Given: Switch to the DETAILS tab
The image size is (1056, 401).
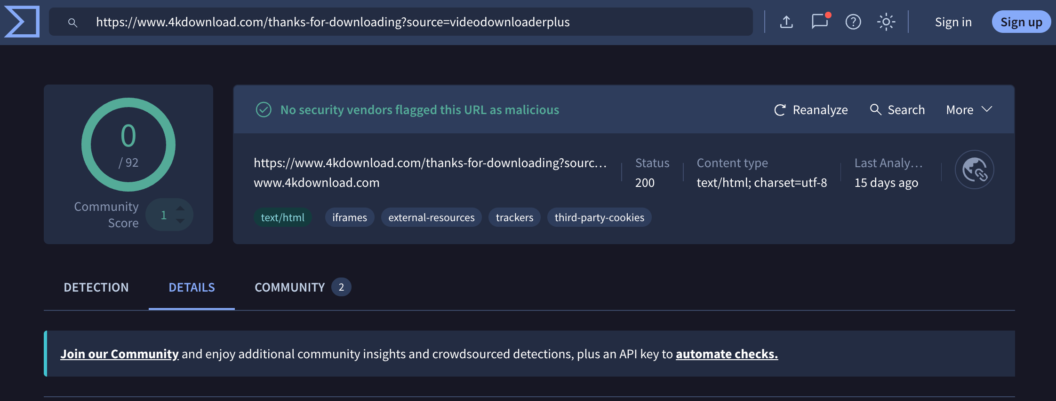Looking at the screenshot, I should [192, 287].
